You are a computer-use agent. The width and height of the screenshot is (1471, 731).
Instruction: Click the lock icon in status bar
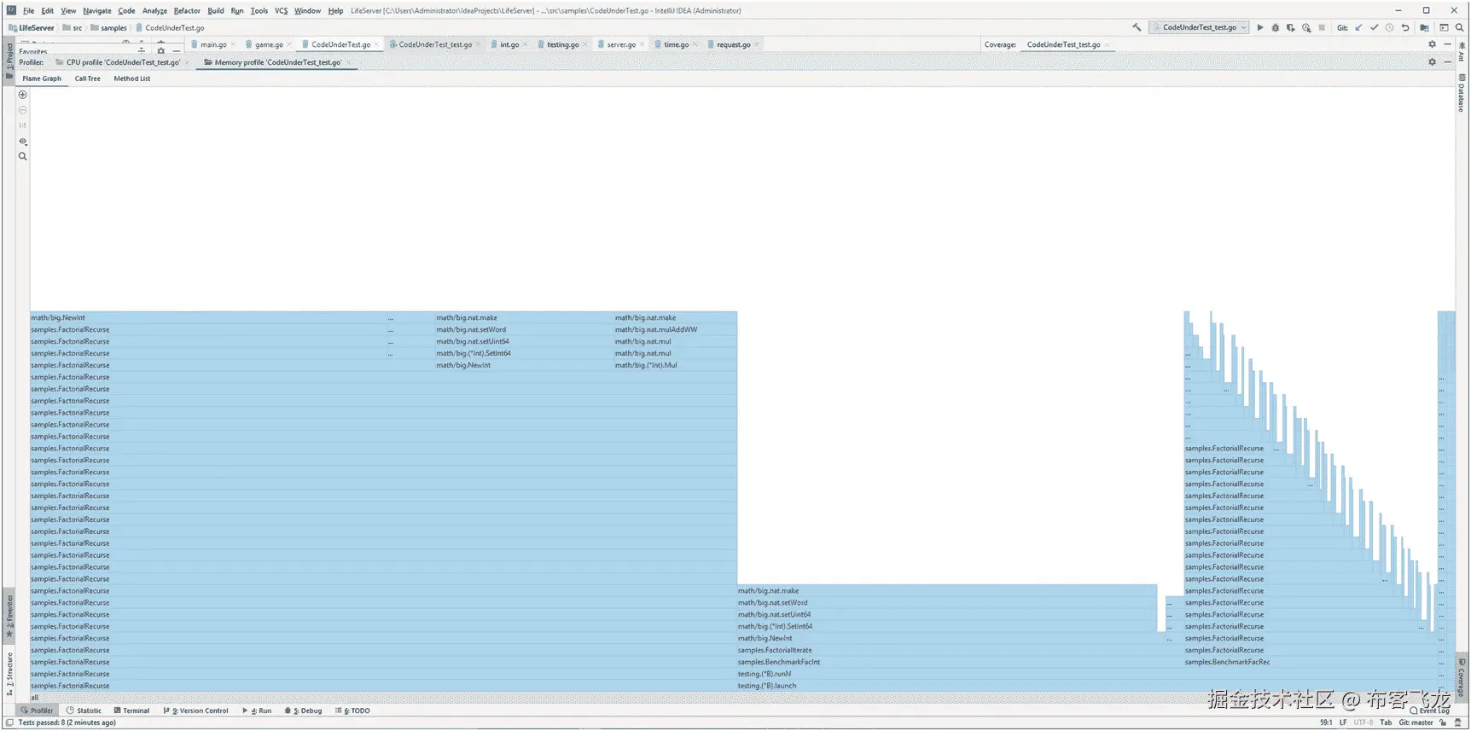coord(1443,722)
